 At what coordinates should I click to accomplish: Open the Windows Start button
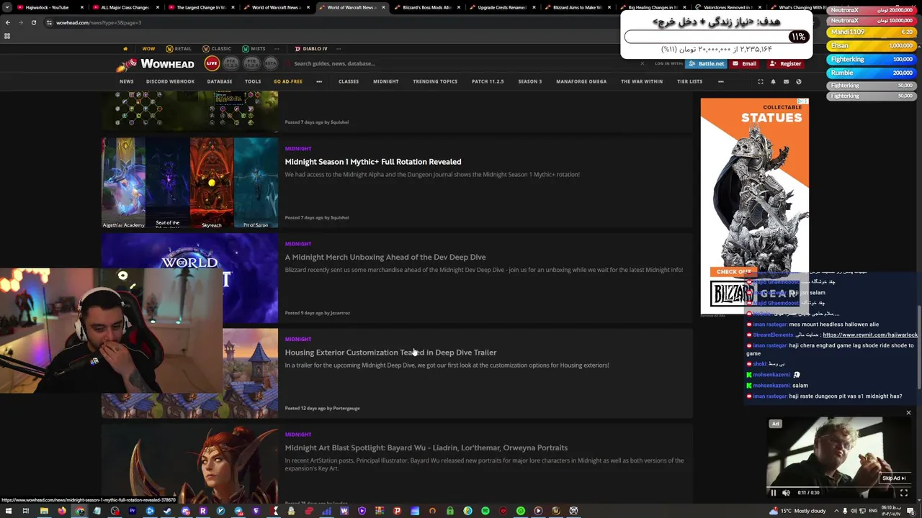(x=8, y=511)
